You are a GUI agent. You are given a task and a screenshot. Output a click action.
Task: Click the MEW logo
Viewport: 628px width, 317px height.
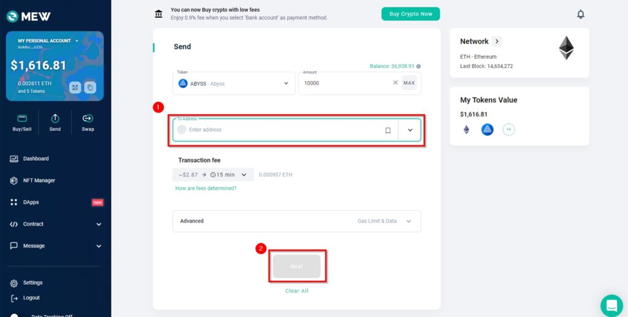[28, 16]
